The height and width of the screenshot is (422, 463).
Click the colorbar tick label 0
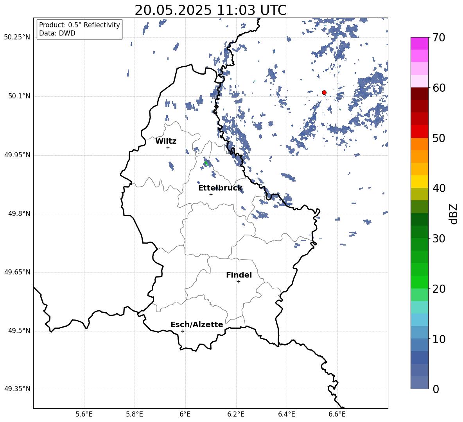coord(436,389)
